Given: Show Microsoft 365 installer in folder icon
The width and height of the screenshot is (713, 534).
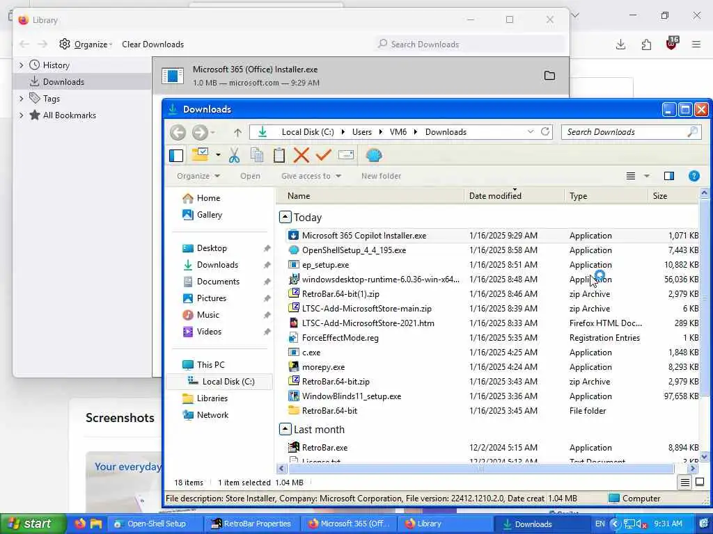Looking at the screenshot, I should pos(549,75).
